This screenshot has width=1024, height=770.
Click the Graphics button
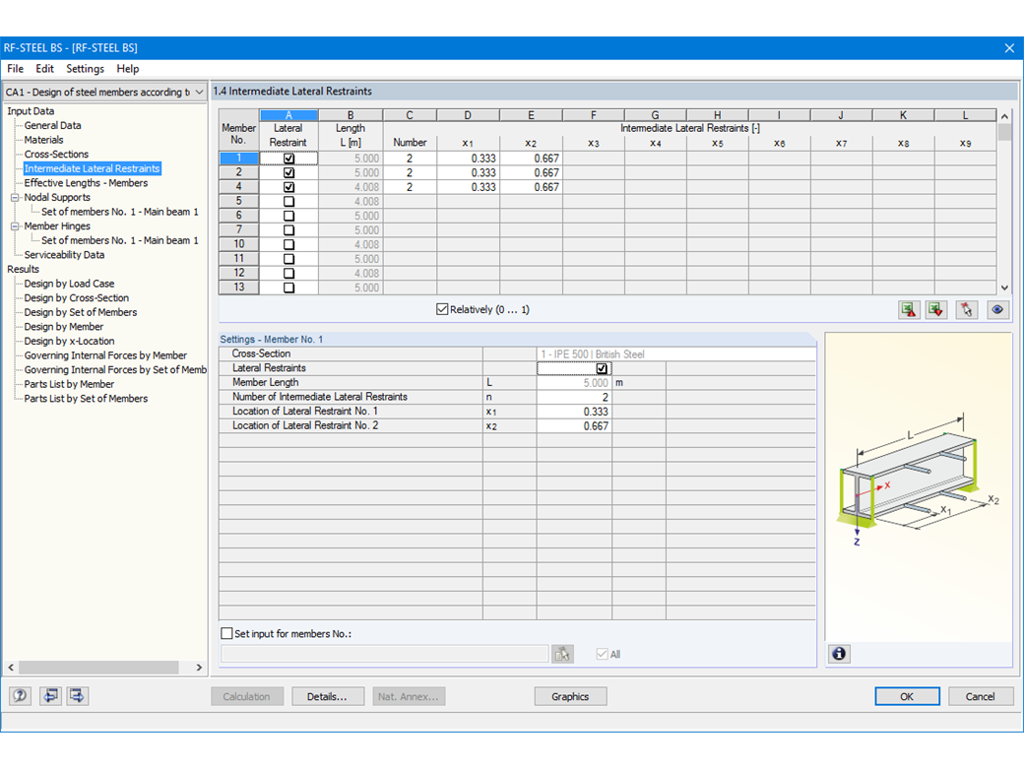click(570, 696)
